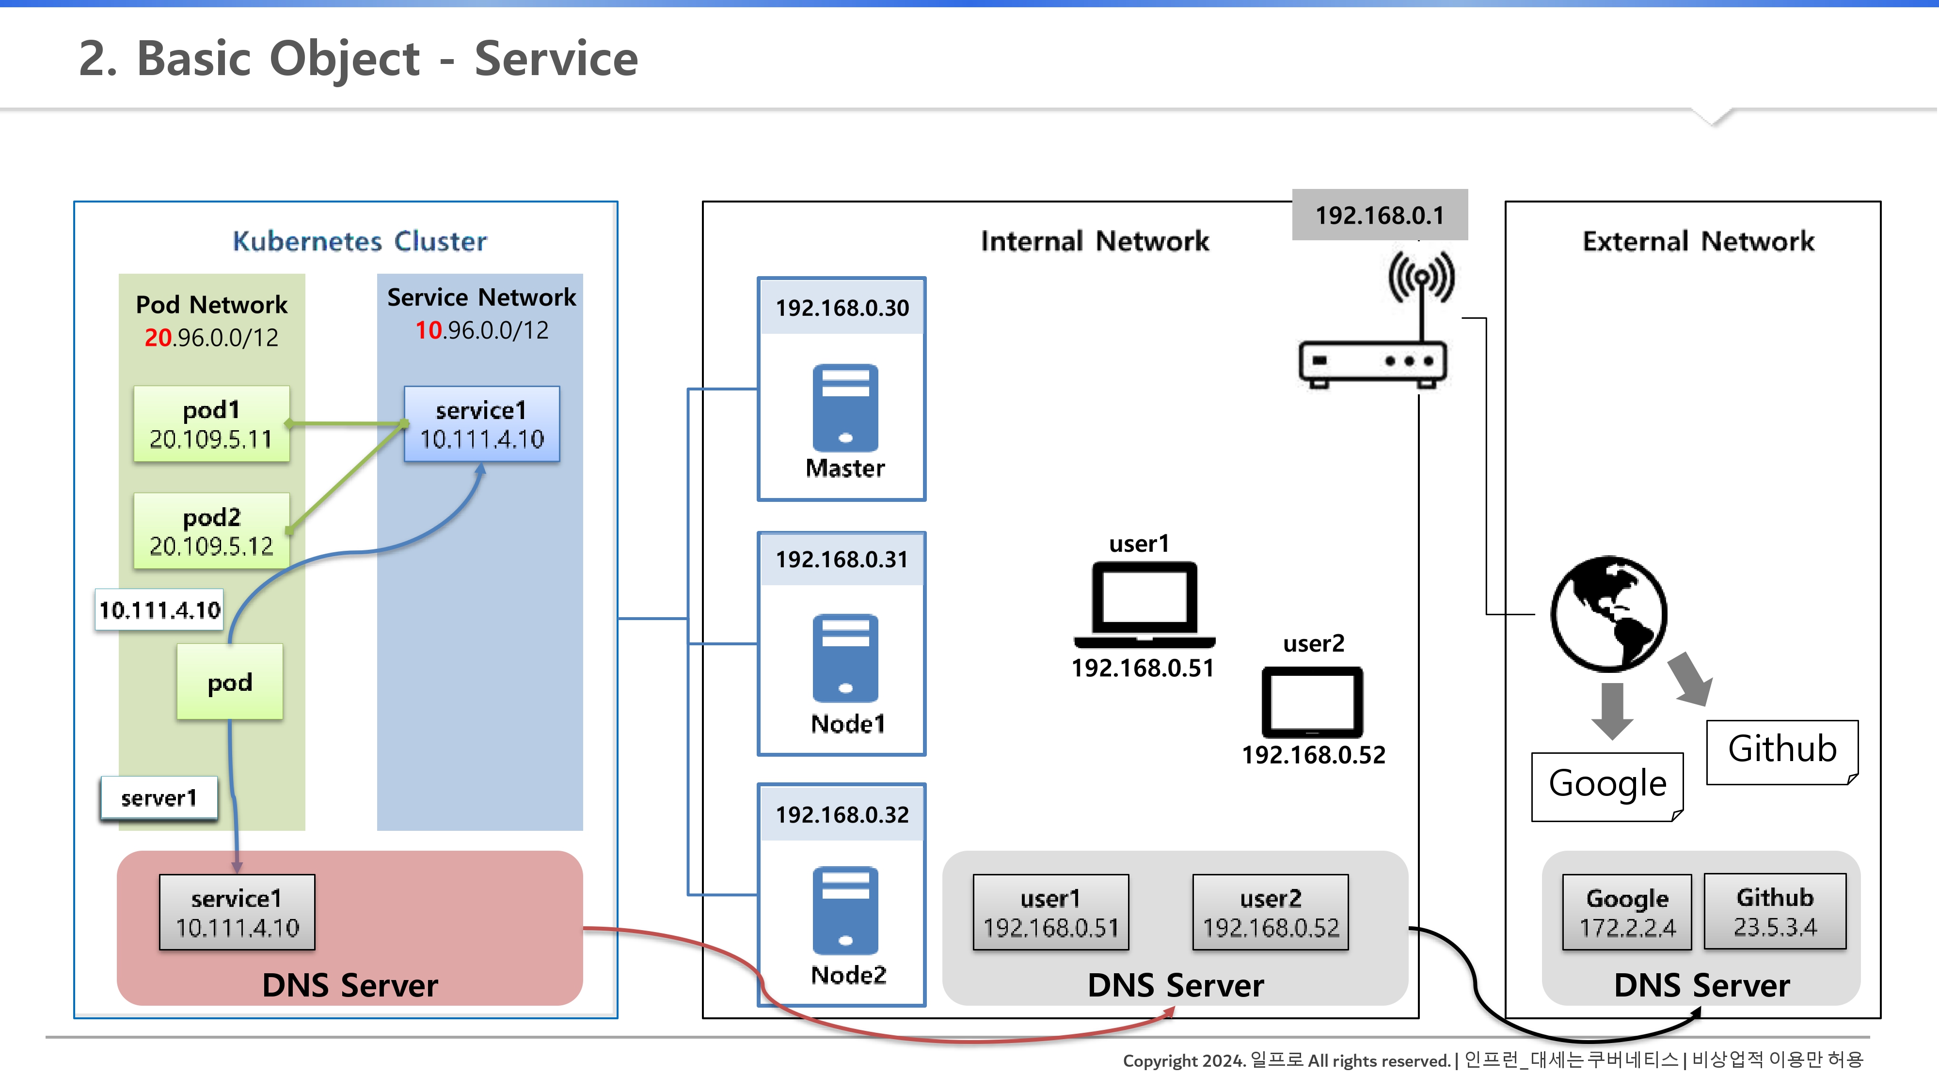Click the user2 tablet icon

click(1312, 702)
